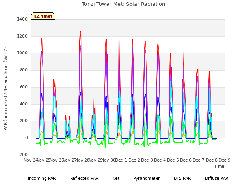Click the TZ_tmet annotation box
This screenshot has width=248, height=186.
[x=43, y=16]
